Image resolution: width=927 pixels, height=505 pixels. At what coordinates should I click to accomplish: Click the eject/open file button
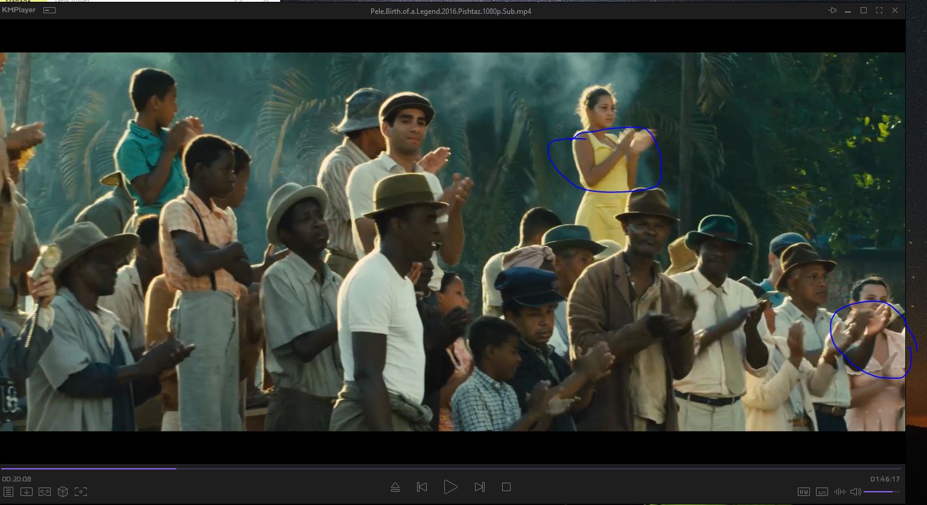395,487
